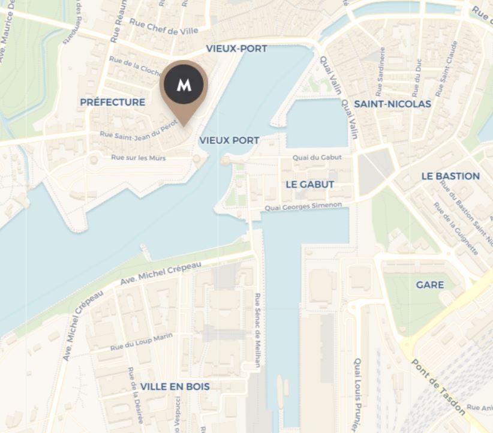Click the VIEUX PORT harbor label

tap(230, 140)
